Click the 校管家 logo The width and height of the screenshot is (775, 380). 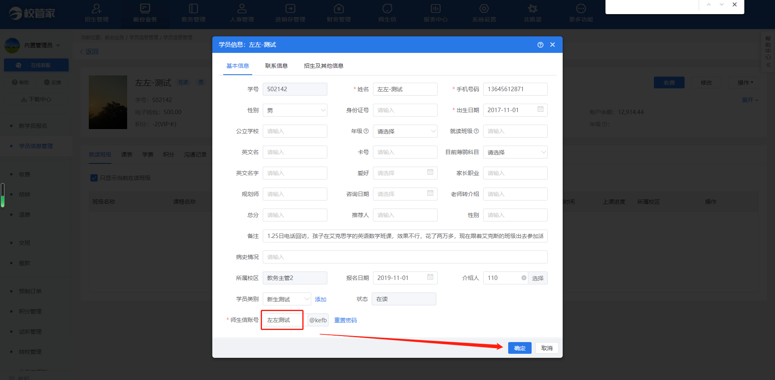pos(32,14)
